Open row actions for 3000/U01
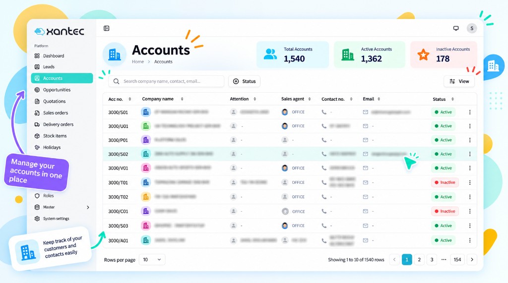508x283 pixels. tap(470, 126)
